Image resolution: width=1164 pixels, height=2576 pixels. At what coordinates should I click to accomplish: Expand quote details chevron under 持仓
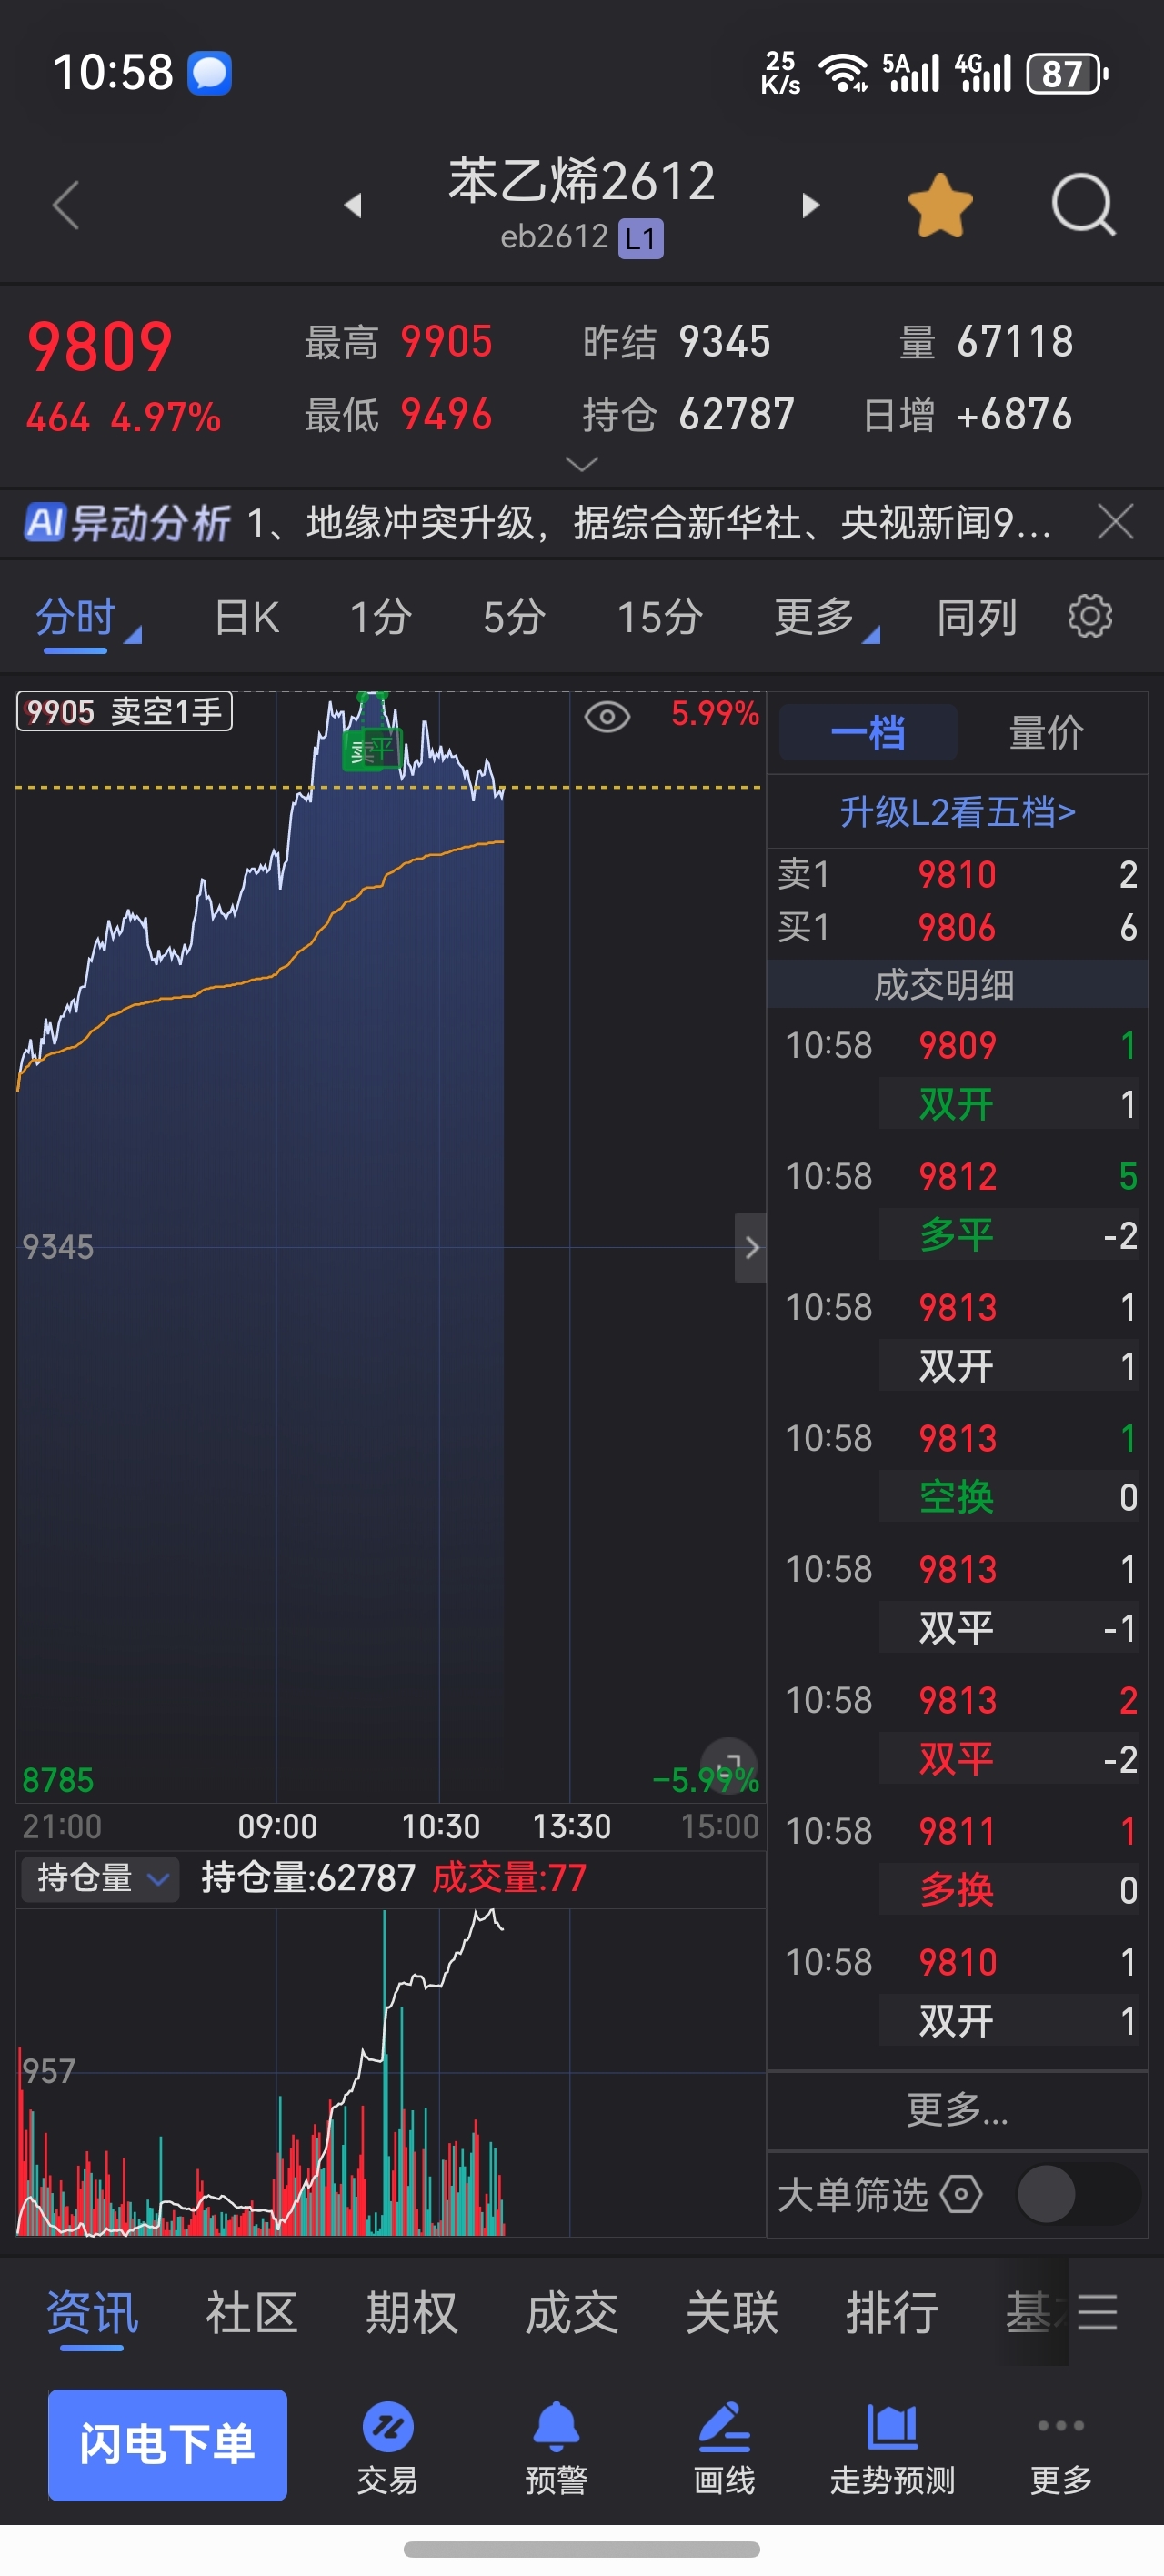pos(581,464)
